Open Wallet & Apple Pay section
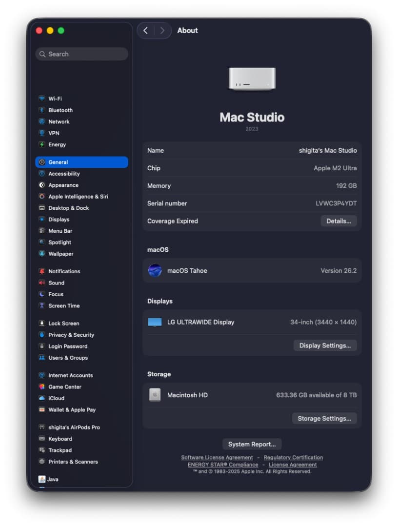Viewport: 398px width, 527px height. point(72,410)
